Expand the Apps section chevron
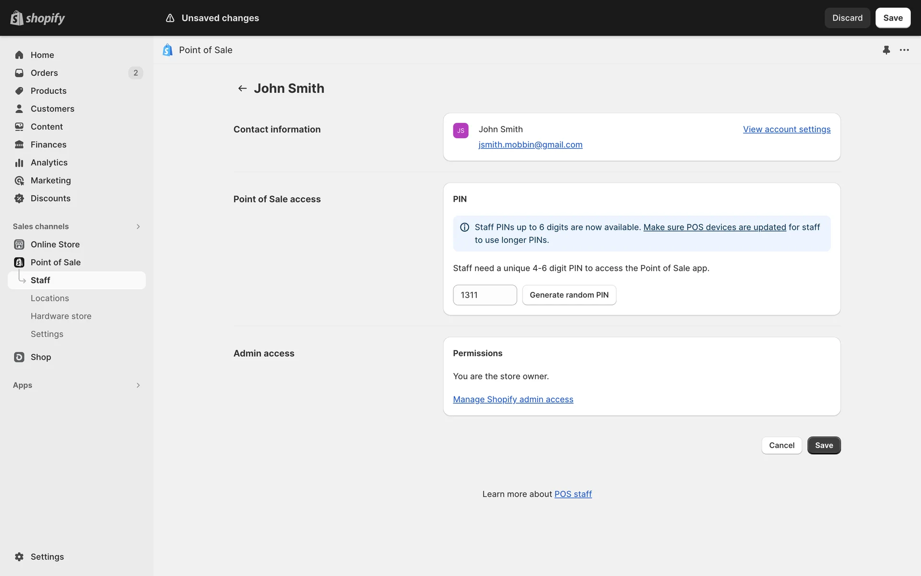The height and width of the screenshot is (576, 921). (x=138, y=385)
